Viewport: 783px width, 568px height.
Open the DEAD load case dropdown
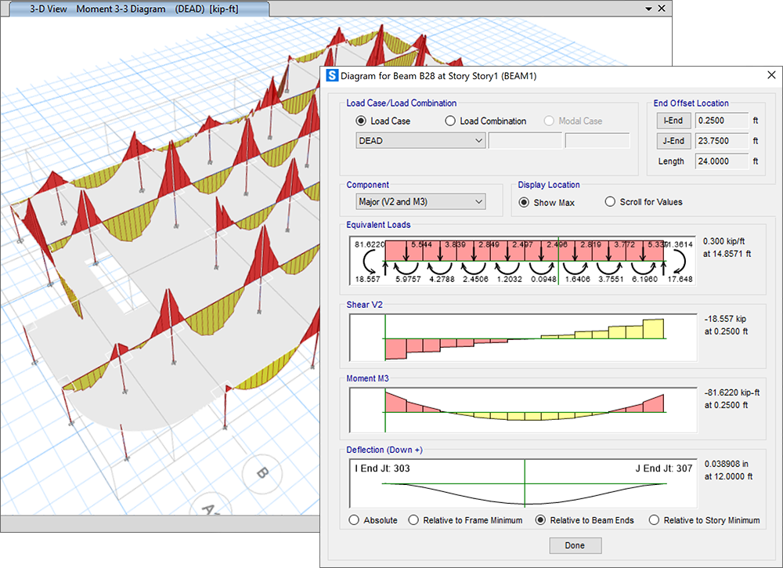[420, 141]
